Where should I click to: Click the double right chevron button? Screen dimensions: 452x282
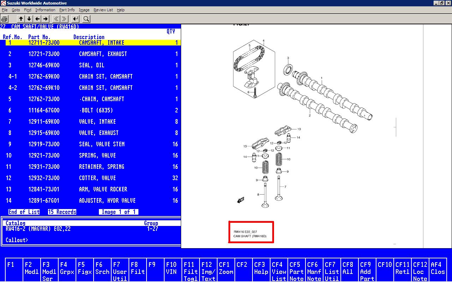coord(64,19)
